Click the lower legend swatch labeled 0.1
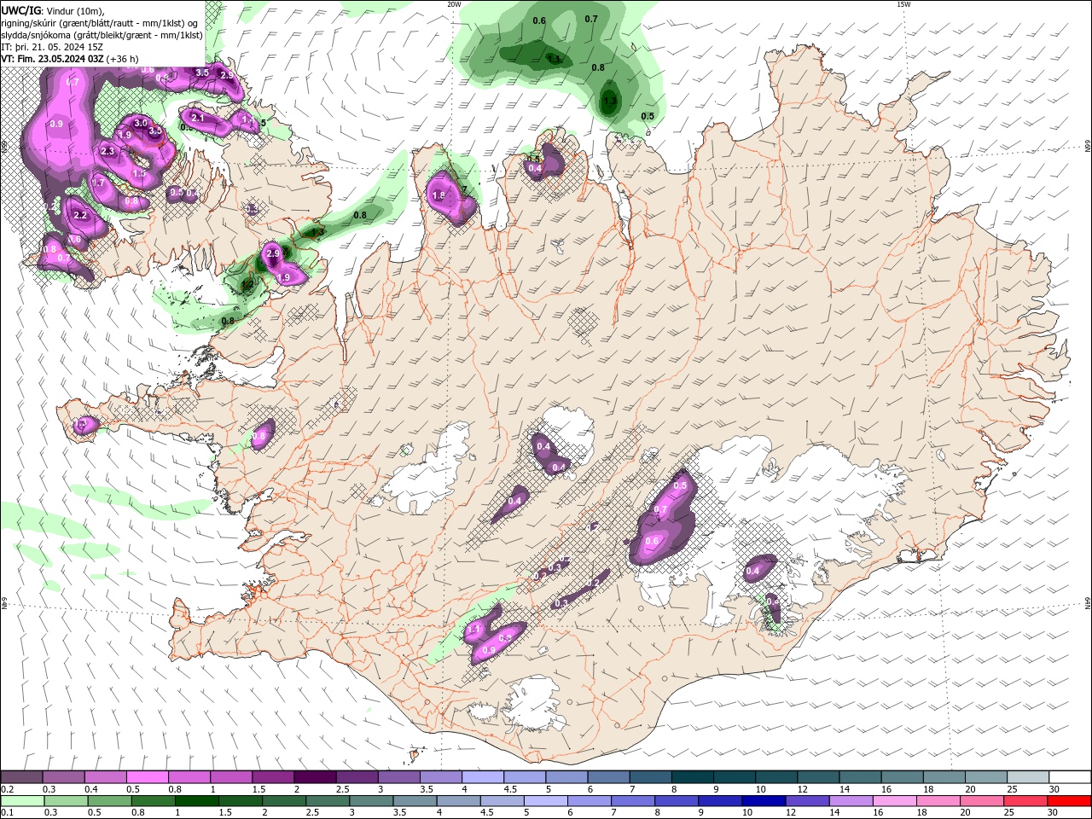The image size is (1092, 819). (22, 801)
